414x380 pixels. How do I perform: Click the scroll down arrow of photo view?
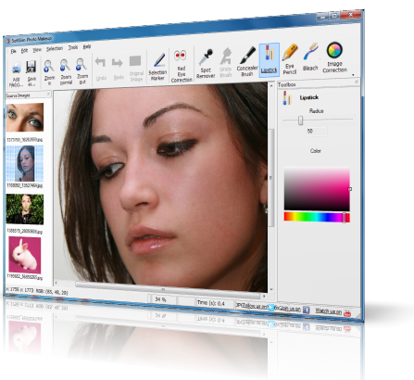[271, 289]
